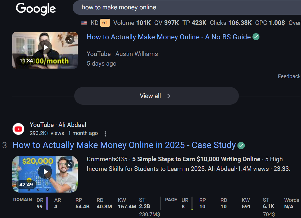Click the chevron arrow next to View all

click(x=169, y=96)
